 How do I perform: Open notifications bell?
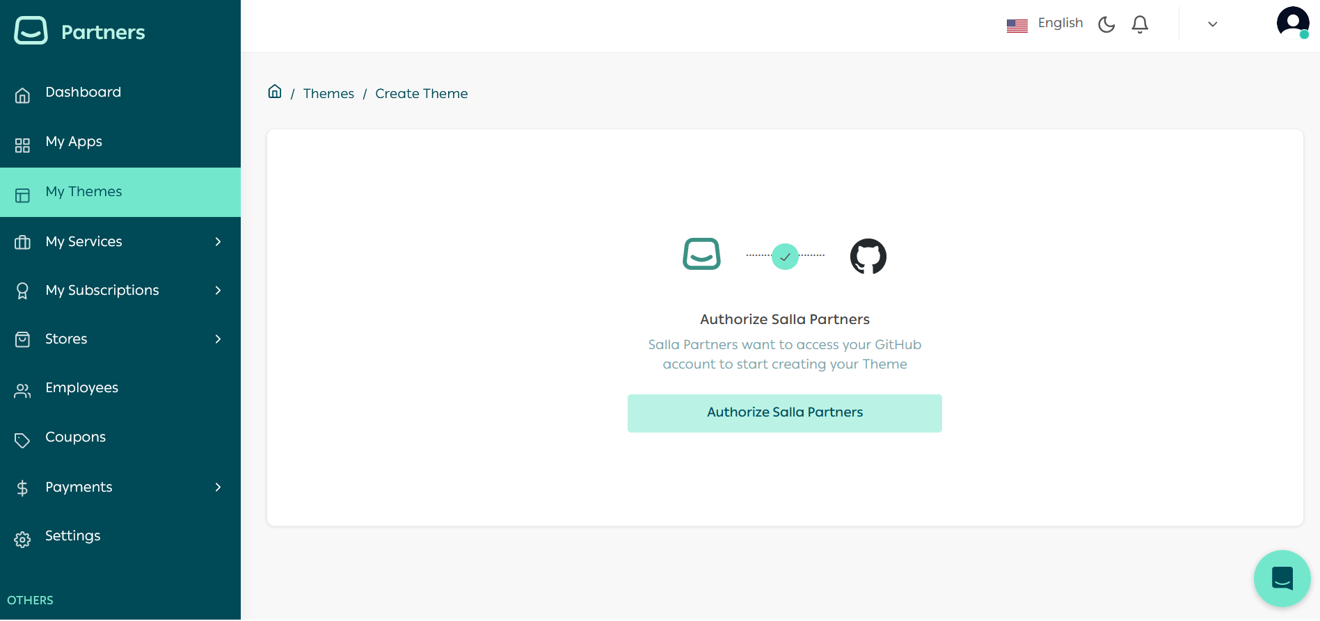(x=1140, y=24)
